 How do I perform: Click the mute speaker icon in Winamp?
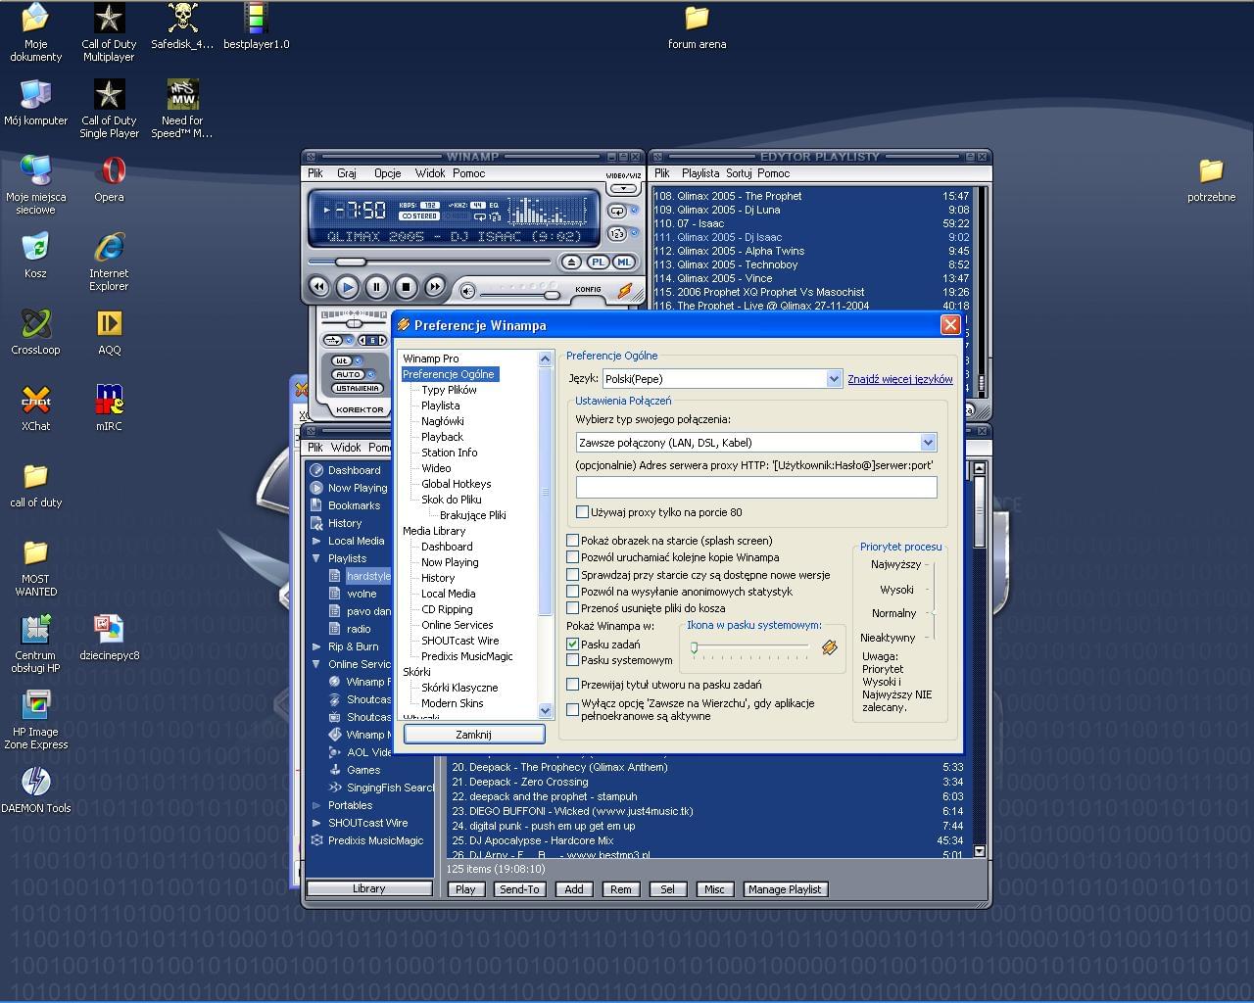click(467, 291)
